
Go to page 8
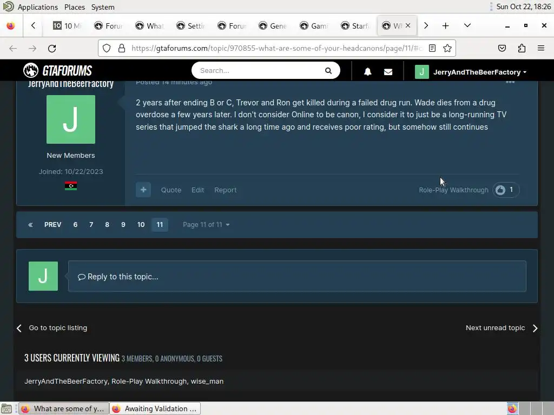tap(107, 225)
